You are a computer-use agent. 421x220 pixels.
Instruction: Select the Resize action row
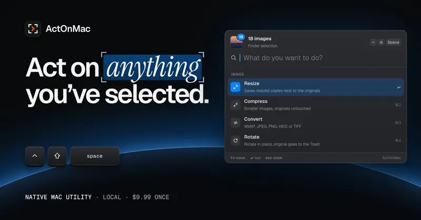pyautogui.click(x=316, y=87)
